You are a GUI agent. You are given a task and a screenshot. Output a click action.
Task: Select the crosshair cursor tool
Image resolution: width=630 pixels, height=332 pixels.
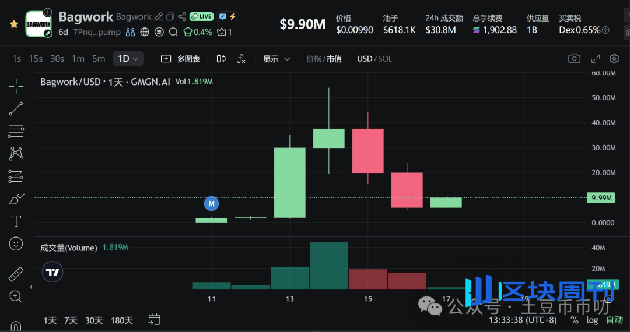16,86
